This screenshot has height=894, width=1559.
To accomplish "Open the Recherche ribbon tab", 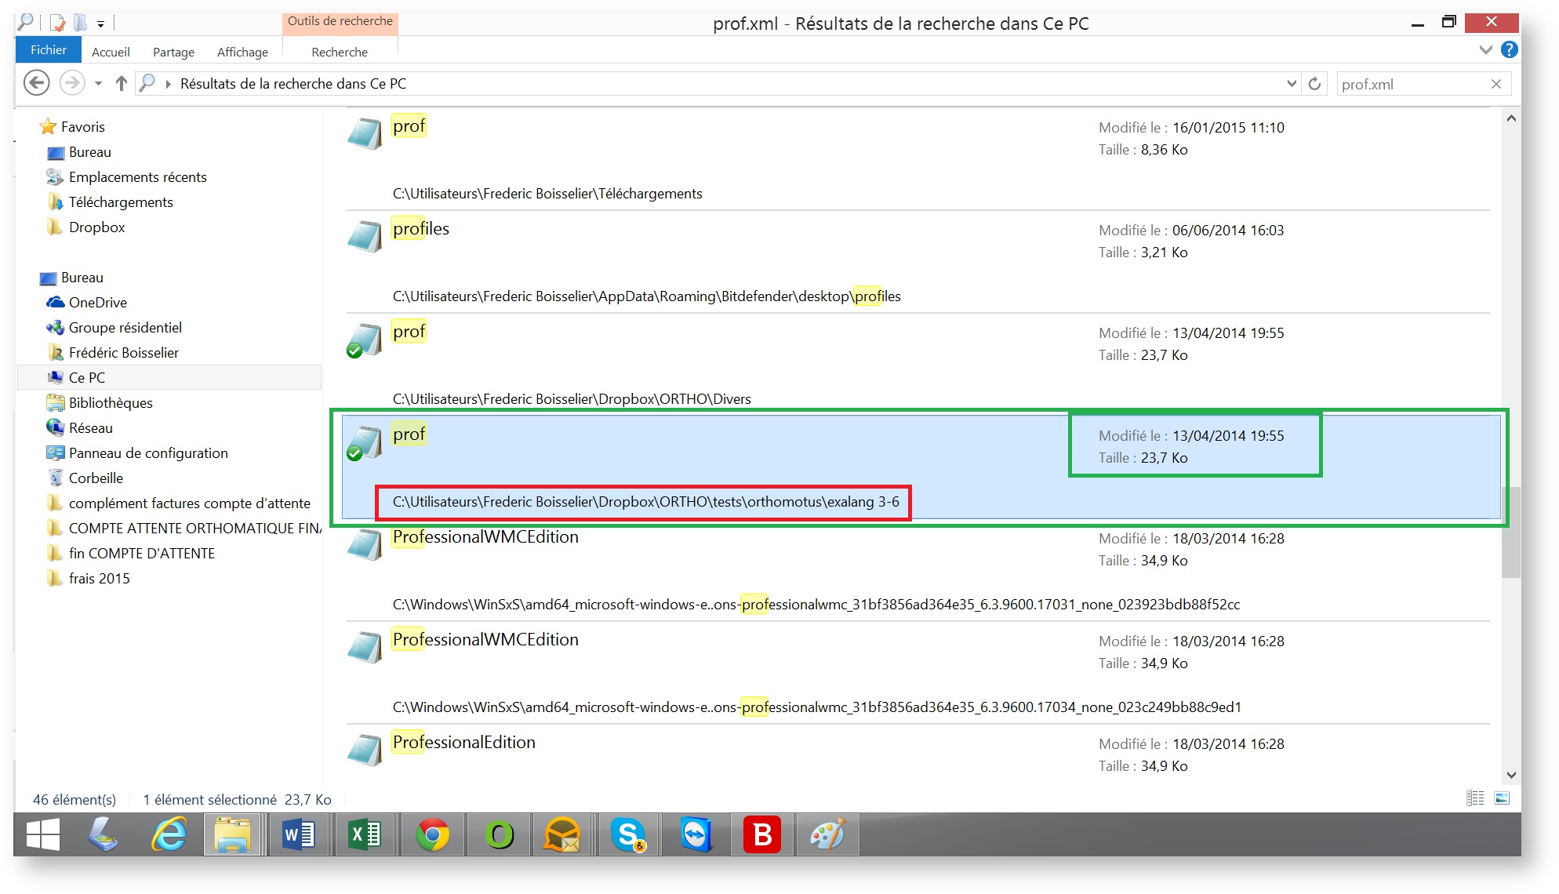I will coord(339,52).
